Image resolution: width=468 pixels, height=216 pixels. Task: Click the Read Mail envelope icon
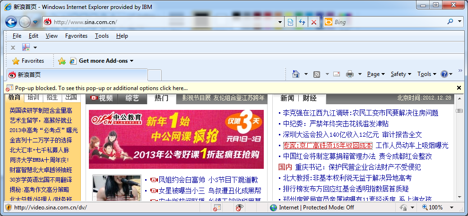coord(337,74)
